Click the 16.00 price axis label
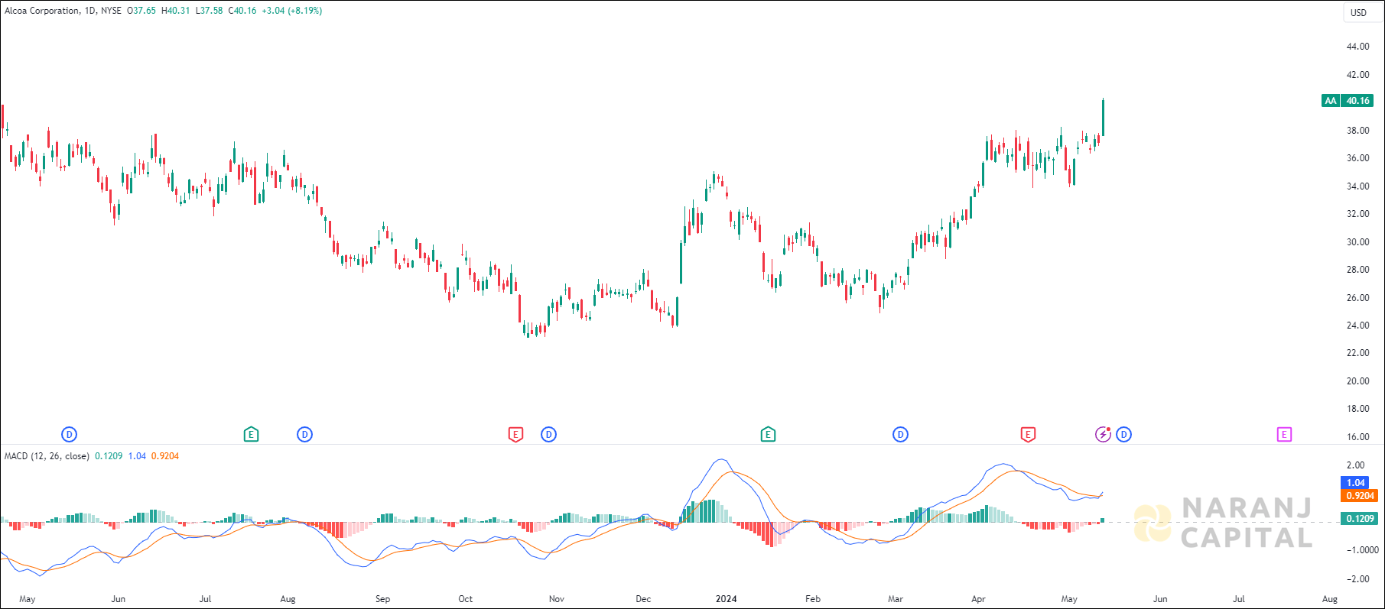Image resolution: width=1385 pixels, height=609 pixels. pos(1358,437)
